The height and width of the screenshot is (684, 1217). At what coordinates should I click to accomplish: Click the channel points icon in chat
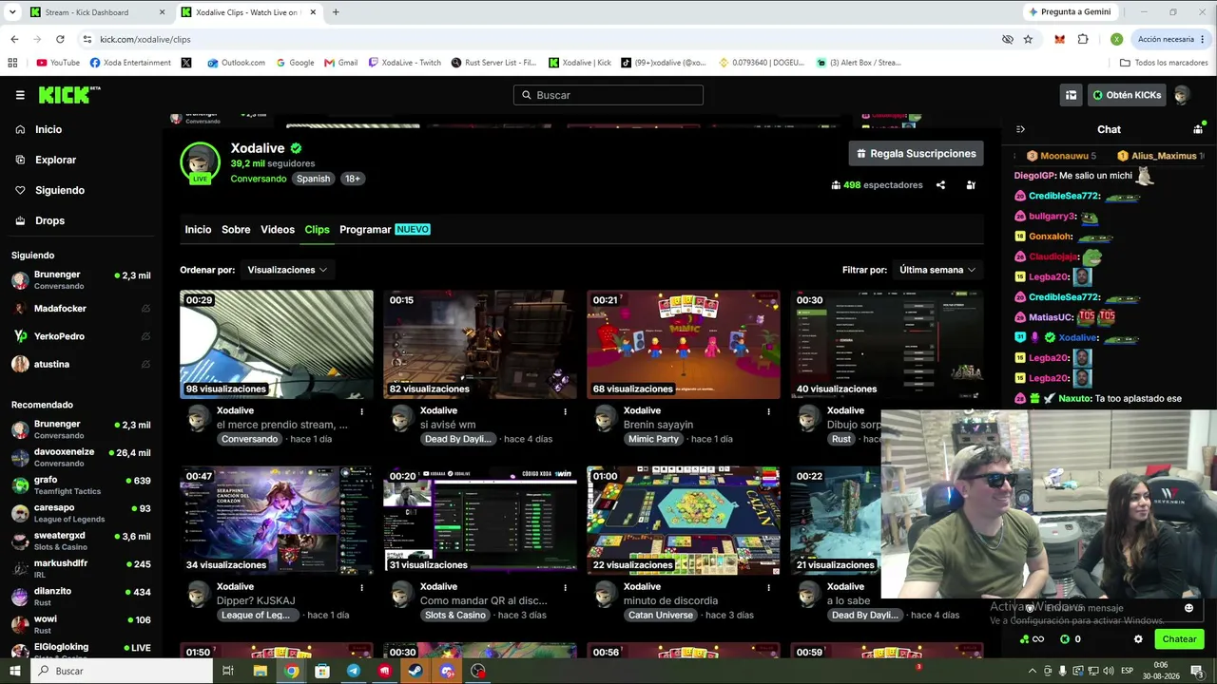pos(1023,639)
